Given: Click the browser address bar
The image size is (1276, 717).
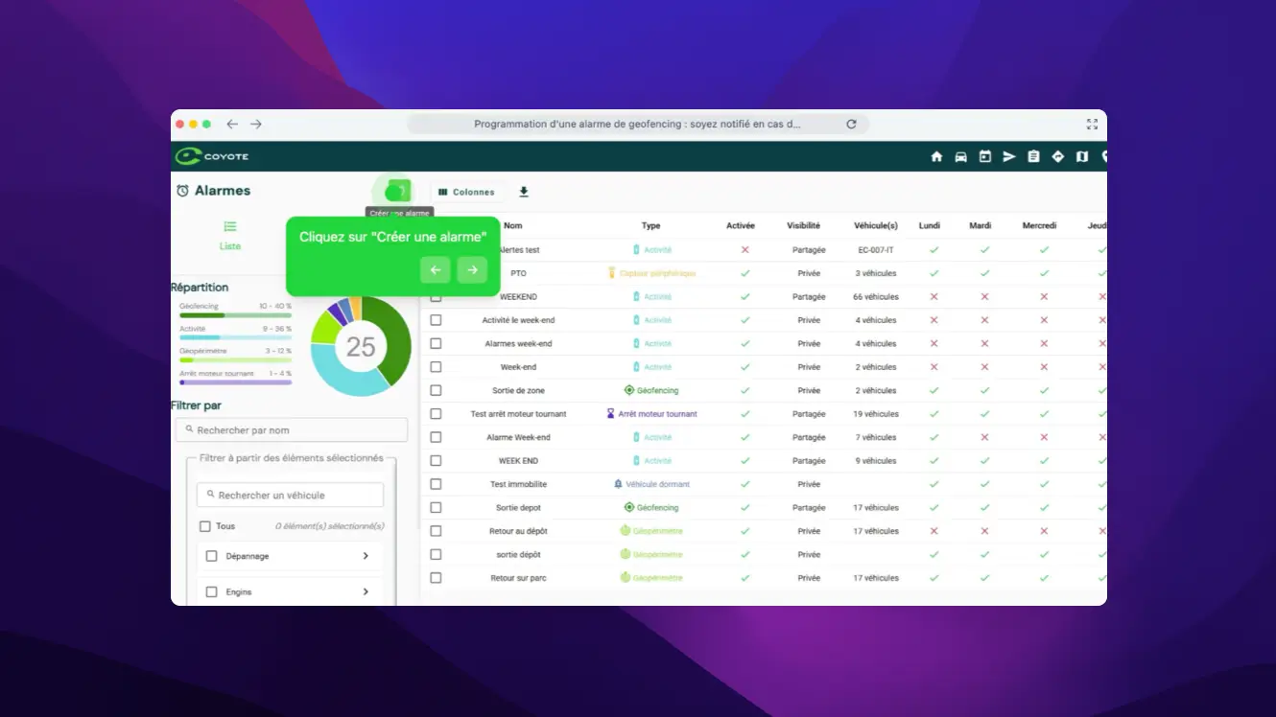Looking at the screenshot, I should click(x=638, y=125).
